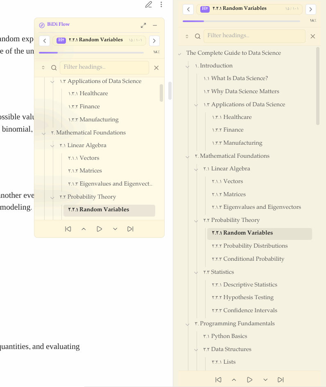This screenshot has width=326, height=387.
Task: Select Conditional Probability heading
Action: coord(248,259)
